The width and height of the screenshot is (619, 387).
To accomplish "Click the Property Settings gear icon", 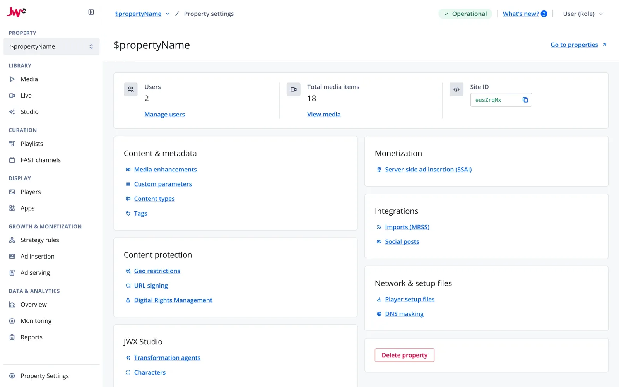I will point(12,376).
